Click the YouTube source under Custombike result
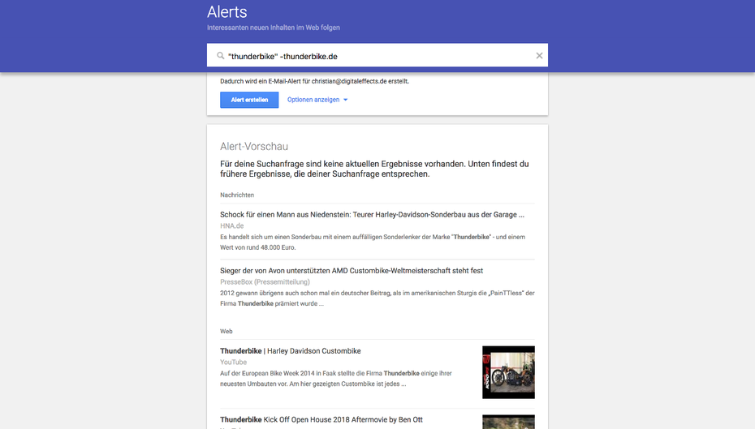Image resolution: width=755 pixels, height=429 pixels. tap(234, 363)
